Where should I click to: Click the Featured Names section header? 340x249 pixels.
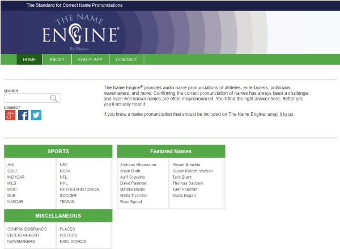pos(171,151)
